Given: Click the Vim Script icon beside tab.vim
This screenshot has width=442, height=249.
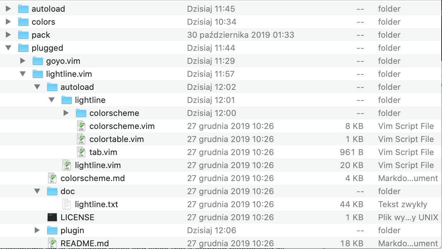Looking at the screenshot, I should (81, 152).
